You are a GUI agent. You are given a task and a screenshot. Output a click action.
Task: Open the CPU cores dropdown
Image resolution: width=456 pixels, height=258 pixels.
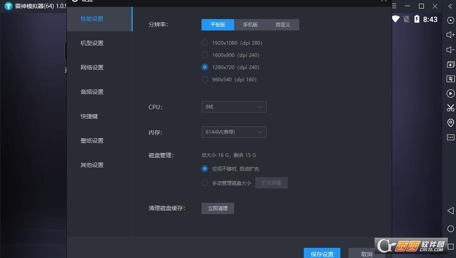pos(234,107)
